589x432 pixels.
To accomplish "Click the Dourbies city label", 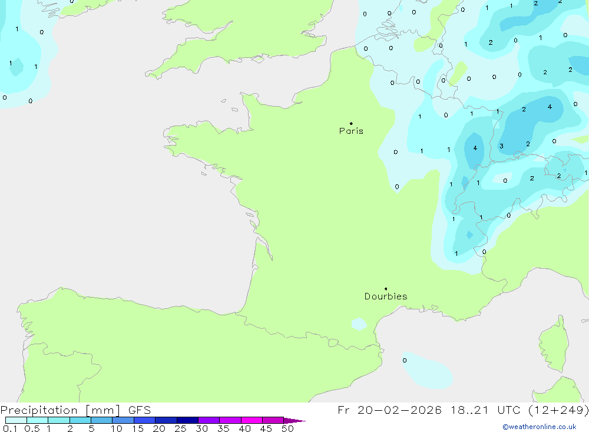I will [386, 296].
